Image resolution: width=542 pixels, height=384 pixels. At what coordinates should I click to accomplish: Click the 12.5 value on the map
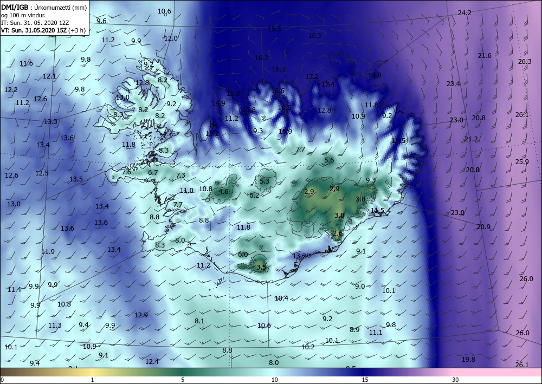click(x=42, y=173)
